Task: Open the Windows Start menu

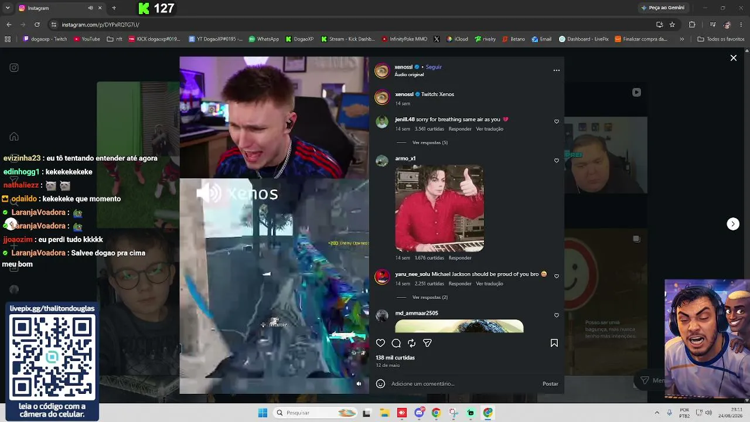Action: coord(262,413)
